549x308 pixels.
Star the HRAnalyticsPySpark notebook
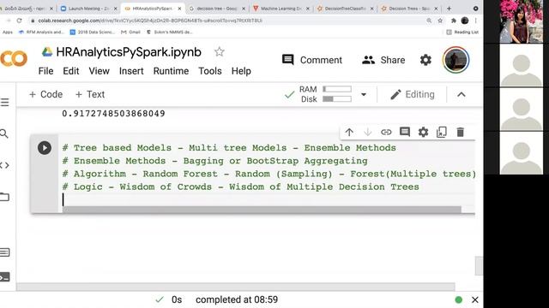(x=220, y=52)
